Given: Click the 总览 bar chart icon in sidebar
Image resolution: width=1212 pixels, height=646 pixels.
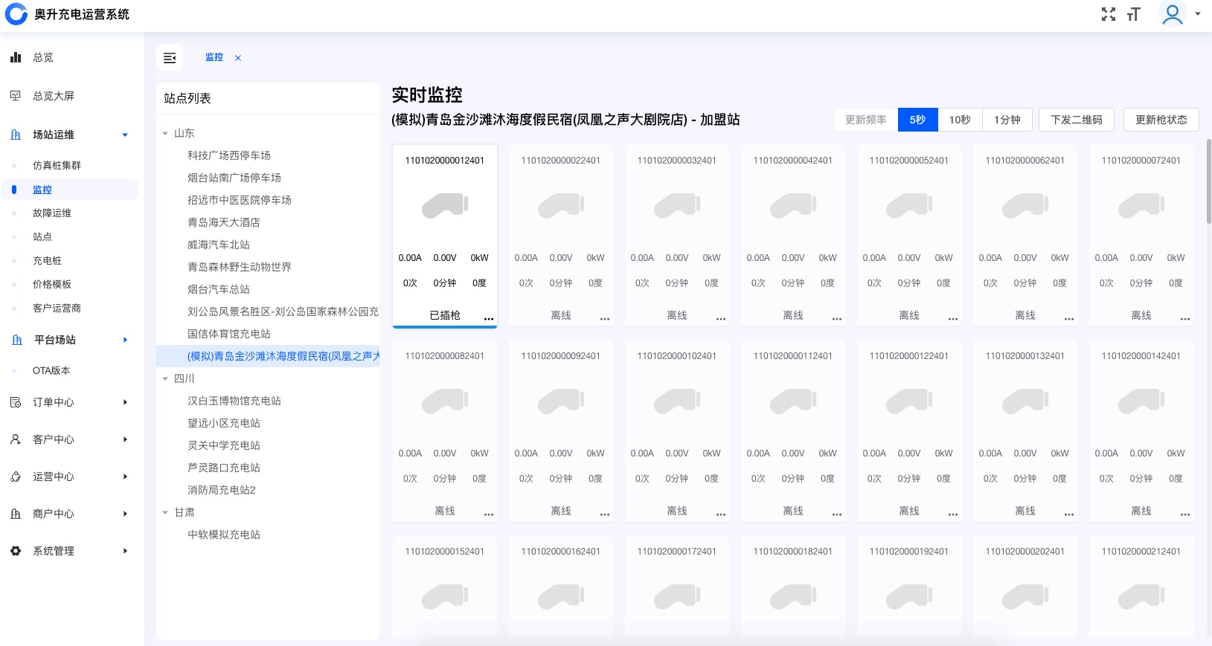Looking at the screenshot, I should [16, 57].
